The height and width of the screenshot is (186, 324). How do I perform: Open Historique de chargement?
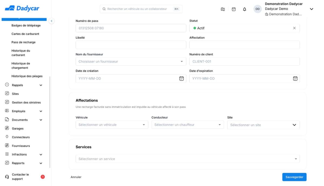point(21,66)
